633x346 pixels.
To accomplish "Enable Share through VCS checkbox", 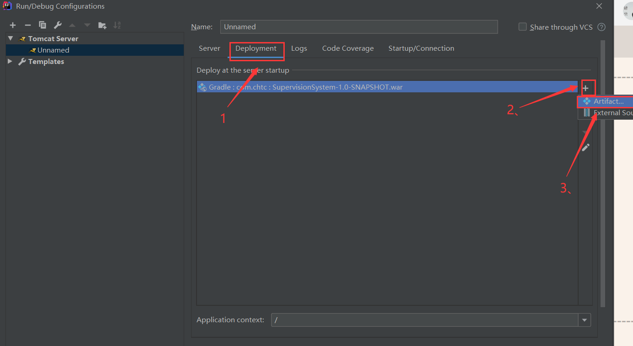I will [x=522, y=27].
